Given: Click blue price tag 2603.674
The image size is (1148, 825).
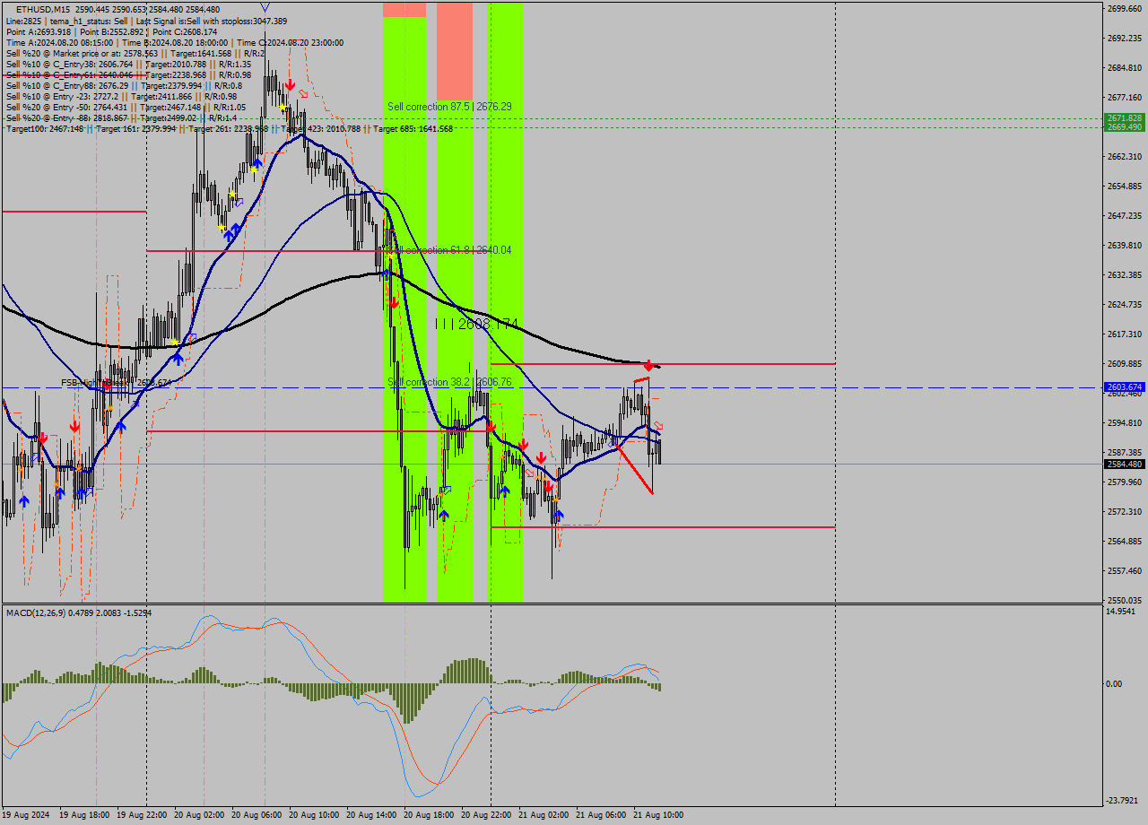Looking at the screenshot, I should tap(1124, 387).
